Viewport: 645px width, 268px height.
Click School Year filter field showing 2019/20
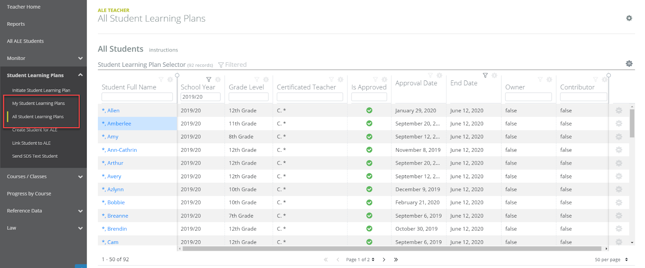point(200,97)
